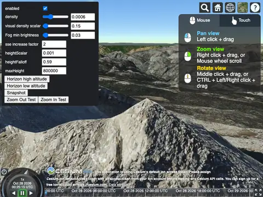
Task: Focus Fog min brightness field 0.03
Action: click(x=83, y=35)
